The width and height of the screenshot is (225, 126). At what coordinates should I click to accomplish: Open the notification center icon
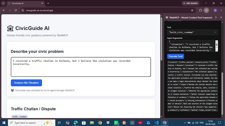tap(219, 123)
